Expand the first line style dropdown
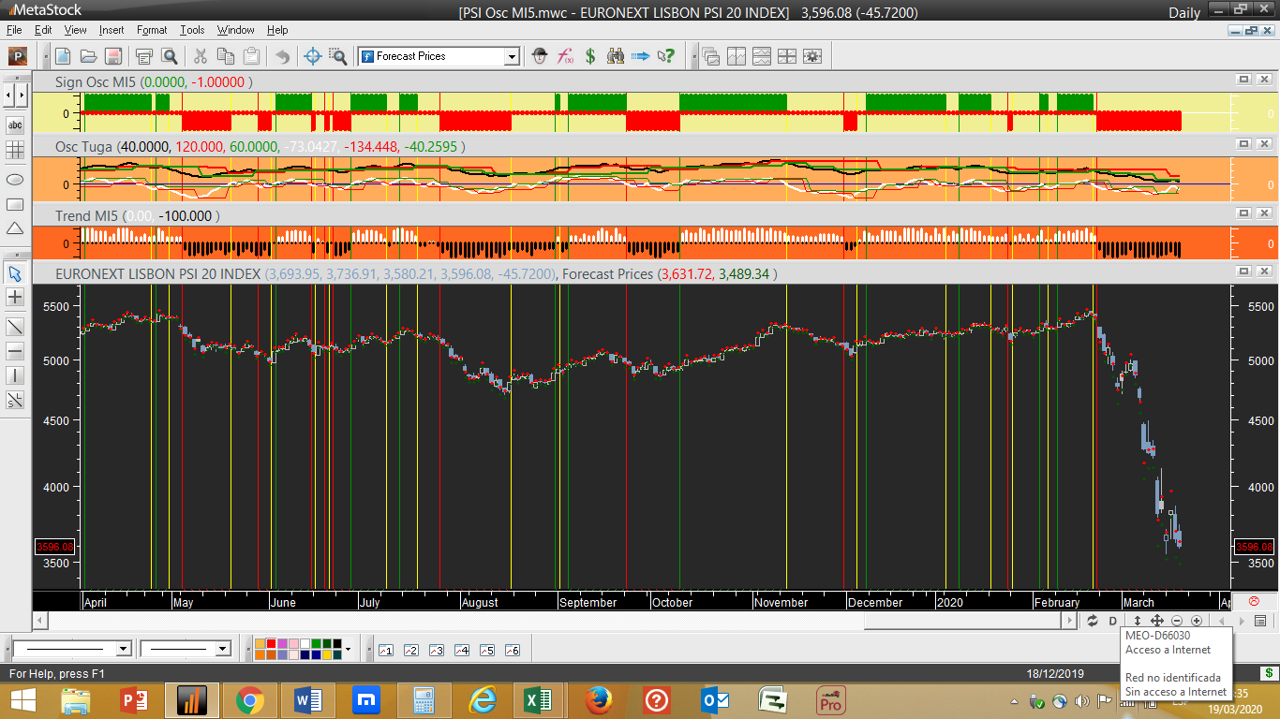Viewport: 1280px width, 719px height. (123, 649)
